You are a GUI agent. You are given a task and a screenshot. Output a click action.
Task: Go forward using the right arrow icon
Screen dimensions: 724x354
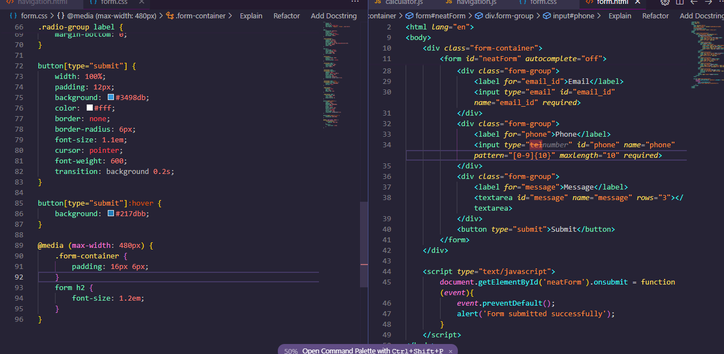[x=708, y=2]
